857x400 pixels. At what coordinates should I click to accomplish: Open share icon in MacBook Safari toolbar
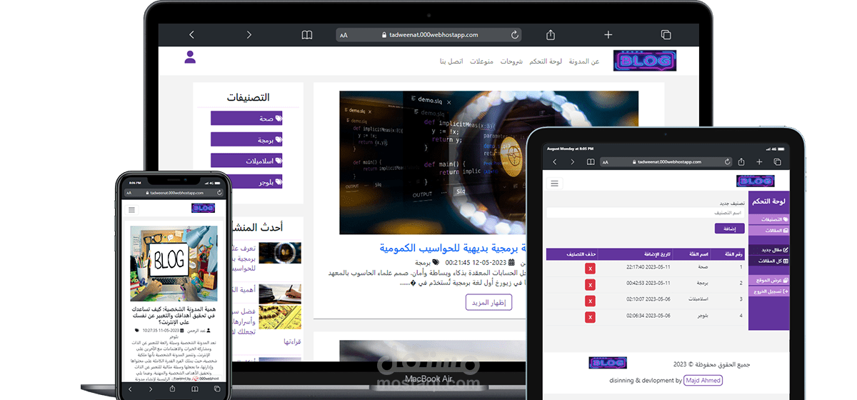[551, 34]
